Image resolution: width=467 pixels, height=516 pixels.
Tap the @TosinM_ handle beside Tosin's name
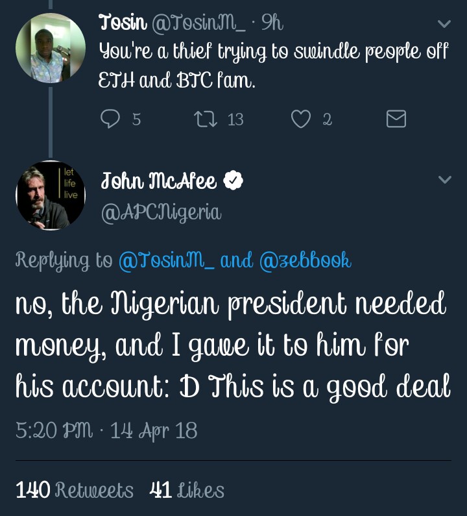pos(198,23)
